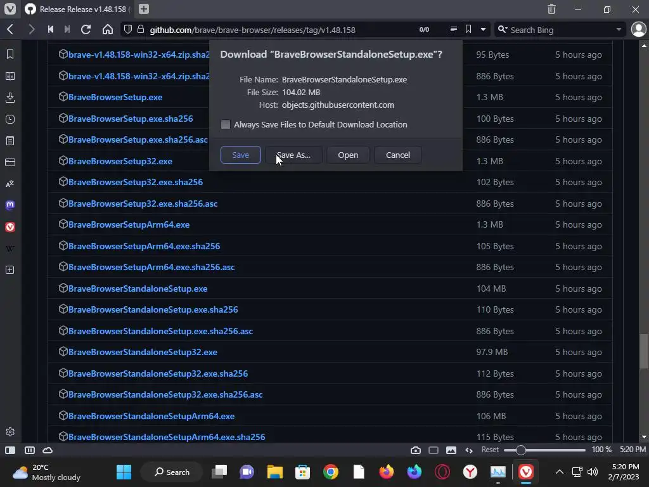This screenshot has height=487, width=649.
Task: Open closed tabs trash icon
Action: (x=551, y=9)
